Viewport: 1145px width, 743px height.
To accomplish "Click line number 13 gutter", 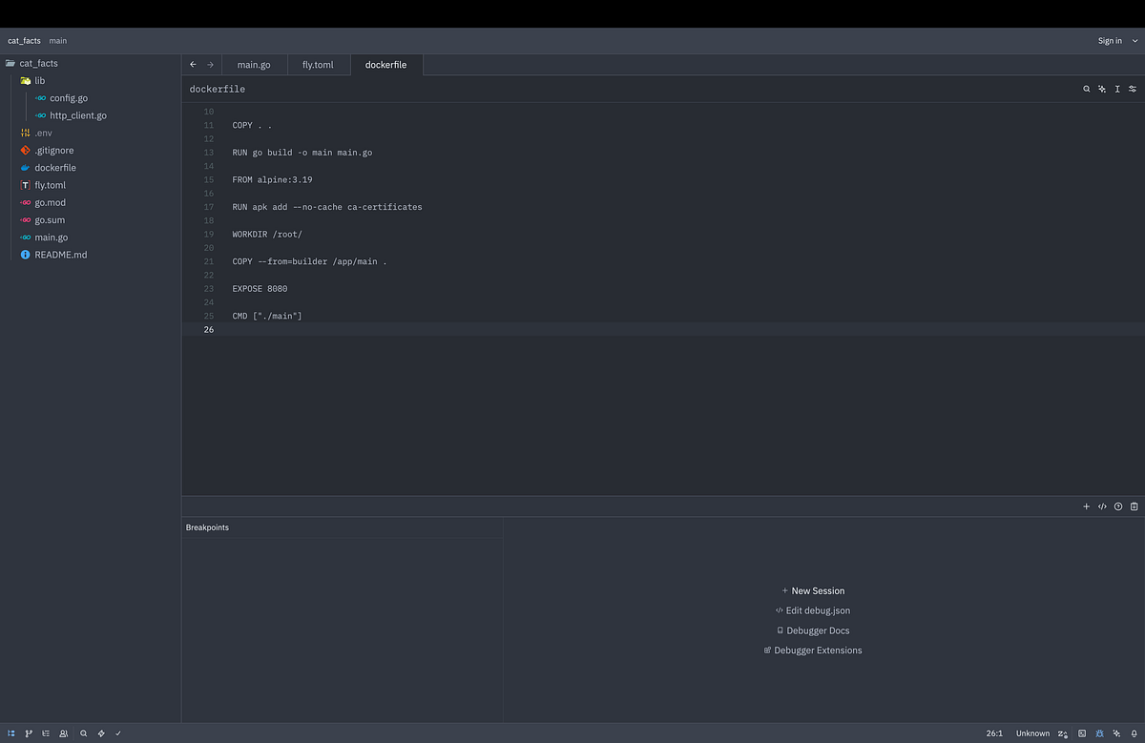I will point(209,153).
